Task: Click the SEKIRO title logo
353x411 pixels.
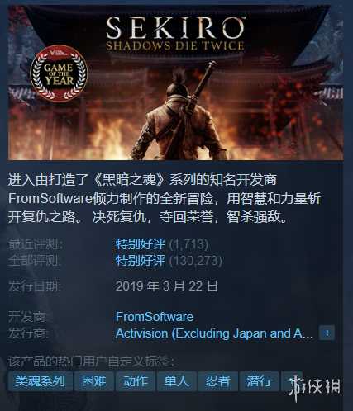Action: [175, 34]
